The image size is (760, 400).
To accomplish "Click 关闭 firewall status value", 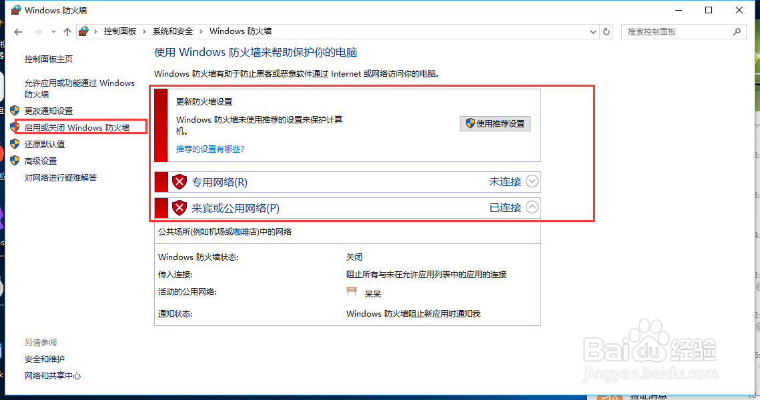I will coord(354,257).
